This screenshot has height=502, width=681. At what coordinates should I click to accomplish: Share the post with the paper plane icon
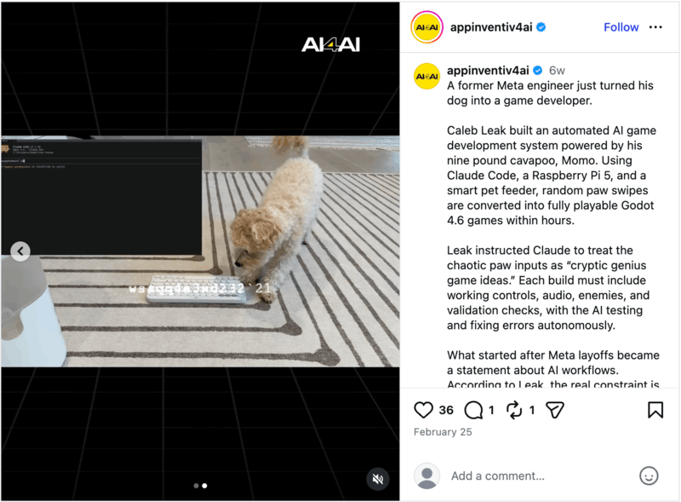point(555,410)
